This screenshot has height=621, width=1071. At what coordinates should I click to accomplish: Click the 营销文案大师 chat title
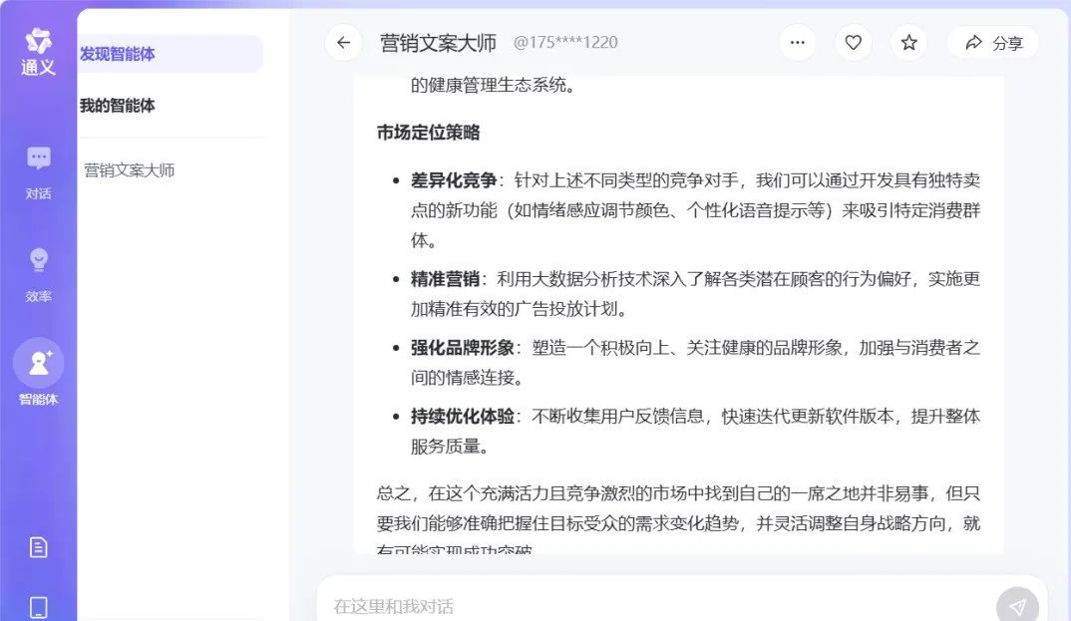438,42
